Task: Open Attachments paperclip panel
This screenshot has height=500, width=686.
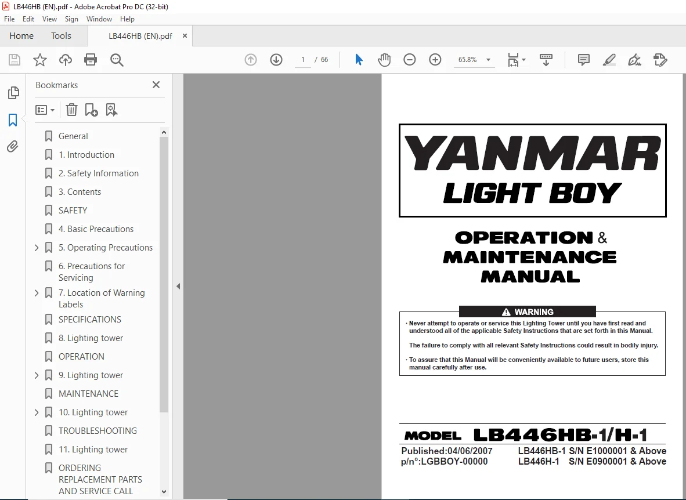Action: coord(13,146)
